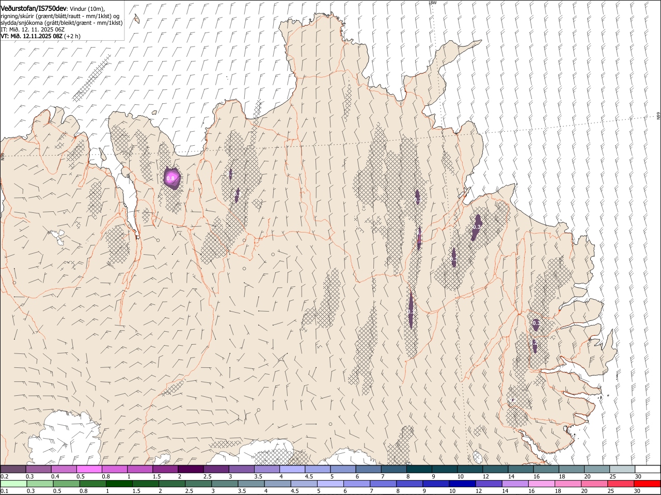This screenshot has height=495, width=661.
Task: Select the 0.5–0.8 green swatch in lower legend row
Action: point(66,484)
